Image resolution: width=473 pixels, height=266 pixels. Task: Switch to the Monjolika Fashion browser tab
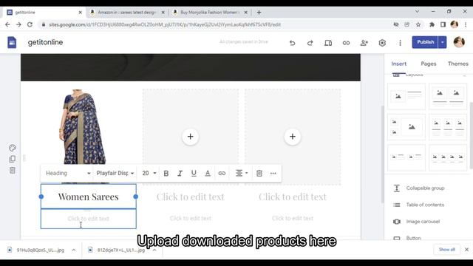210,13
